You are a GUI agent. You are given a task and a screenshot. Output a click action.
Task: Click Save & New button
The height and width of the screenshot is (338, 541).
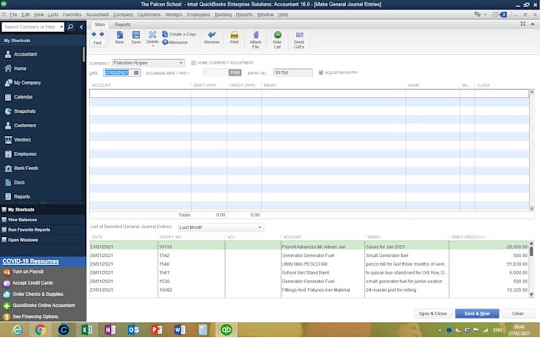pos(477,313)
